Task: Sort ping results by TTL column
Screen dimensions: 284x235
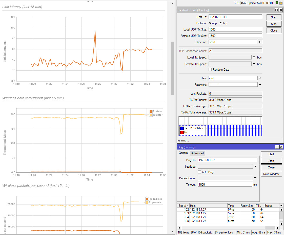Action: click(259, 205)
